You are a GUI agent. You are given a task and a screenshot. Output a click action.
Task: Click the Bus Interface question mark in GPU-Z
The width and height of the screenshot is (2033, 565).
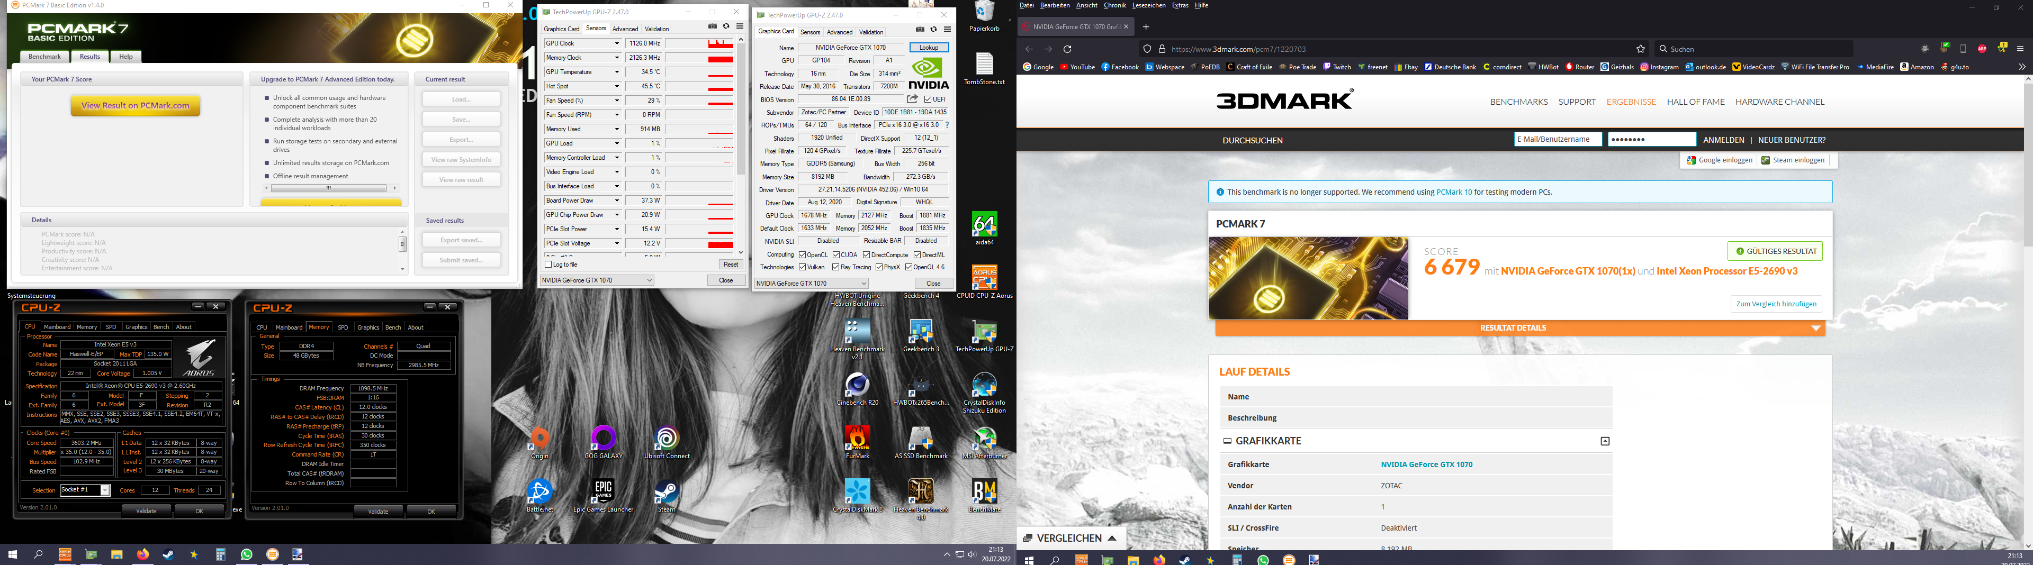click(x=947, y=125)
